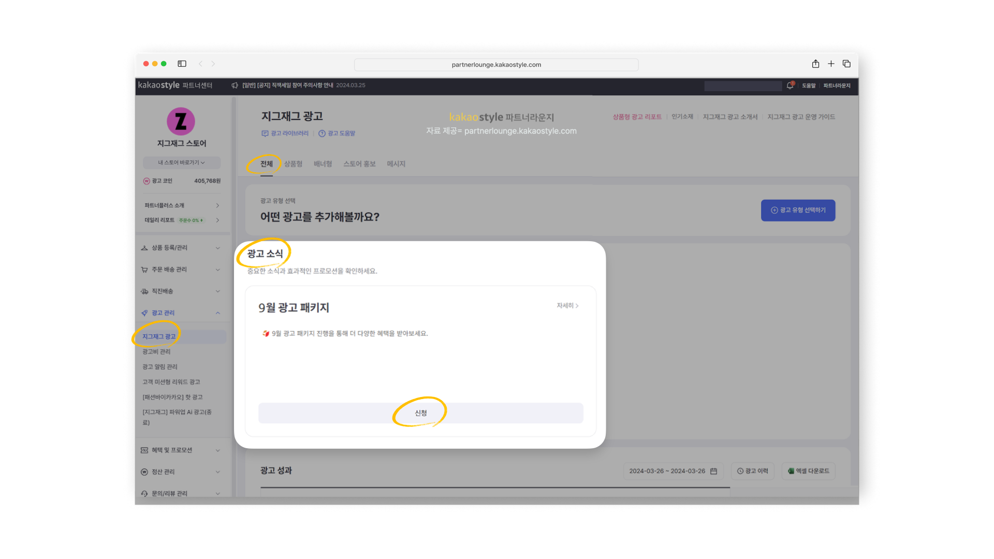The width and height of the screenshot is (994, 559).
Task: Open the 인기소재 link
Action: pyautogui.click(x=682, y=117)
